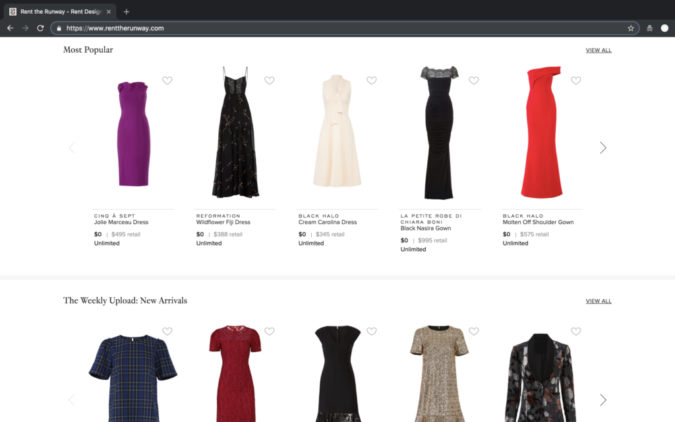Screen dimensions: 675x422
Task: Open the Cream Carolina Dress image
Action: [x=337, y=131]
